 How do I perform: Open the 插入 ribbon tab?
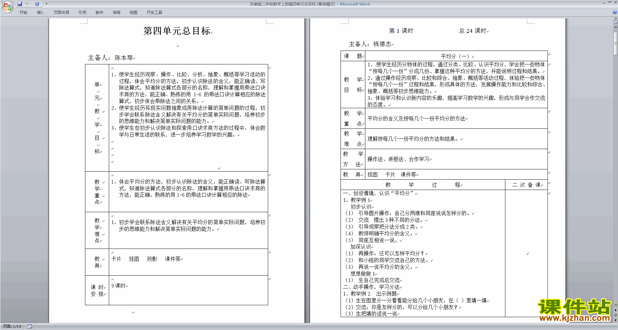pos(40,13)
